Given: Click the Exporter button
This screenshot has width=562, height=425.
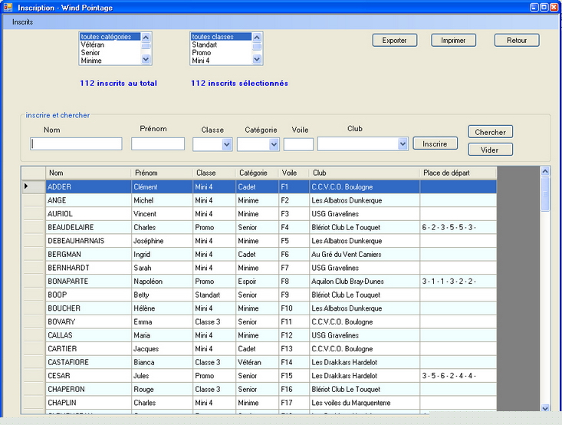Looking at the screenshot, I should coord(394,41).
